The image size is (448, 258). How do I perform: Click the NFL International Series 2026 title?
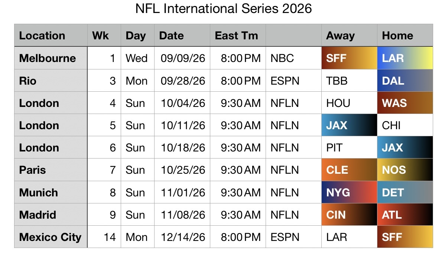(x=224, y=9)
